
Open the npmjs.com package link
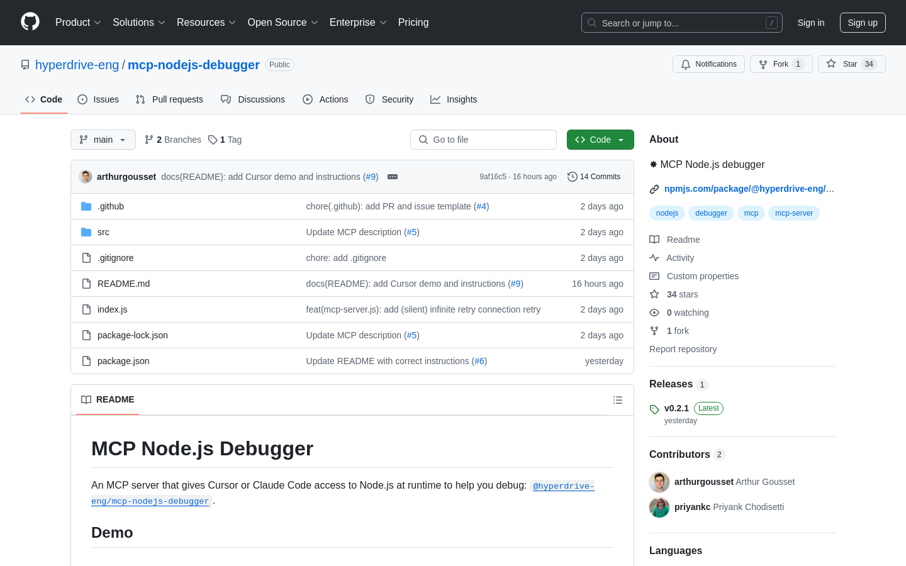pos(749,189)
